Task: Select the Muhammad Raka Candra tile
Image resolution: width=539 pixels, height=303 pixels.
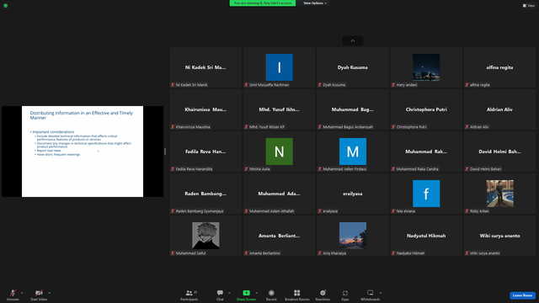Action: coord(426,151)
